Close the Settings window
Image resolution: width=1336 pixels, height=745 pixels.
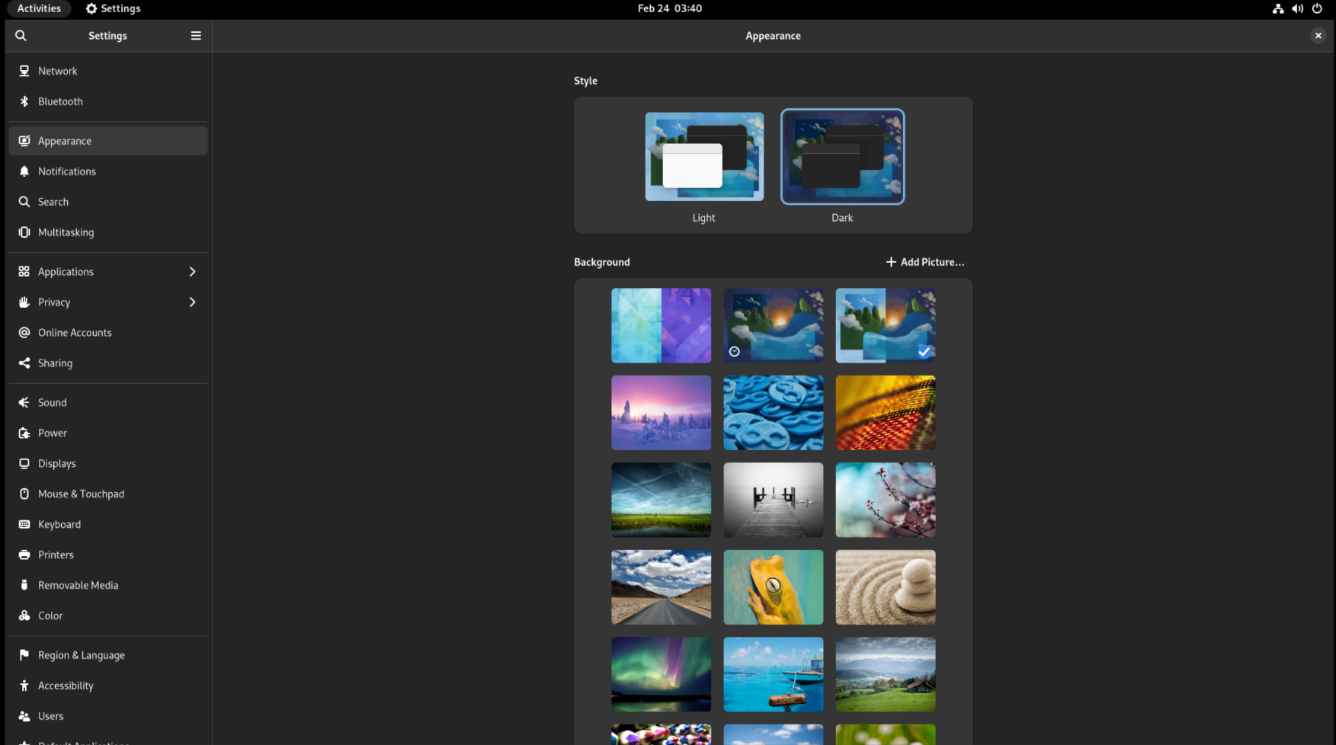(x=1318, y=36)
